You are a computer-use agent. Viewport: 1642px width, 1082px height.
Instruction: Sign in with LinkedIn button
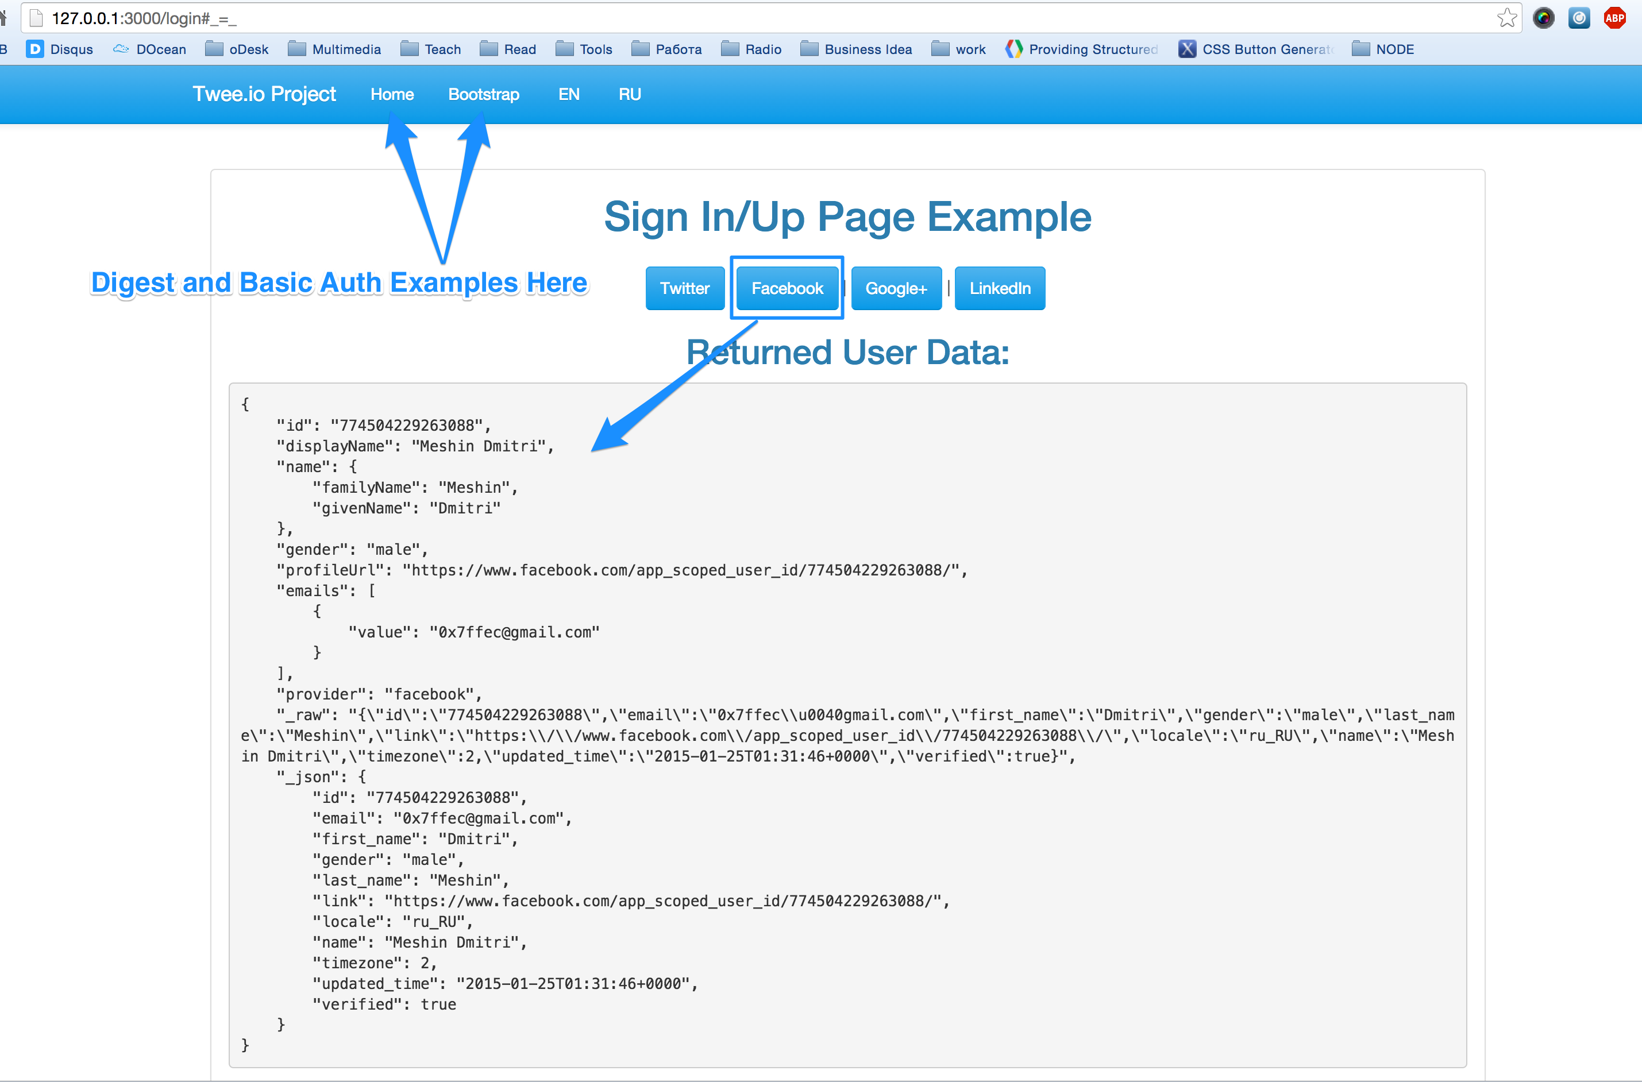[x=1000, y=288]
